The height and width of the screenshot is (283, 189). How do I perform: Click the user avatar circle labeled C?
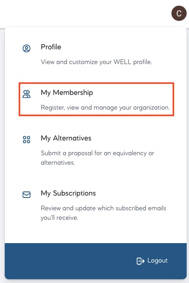tap(179, 13)
